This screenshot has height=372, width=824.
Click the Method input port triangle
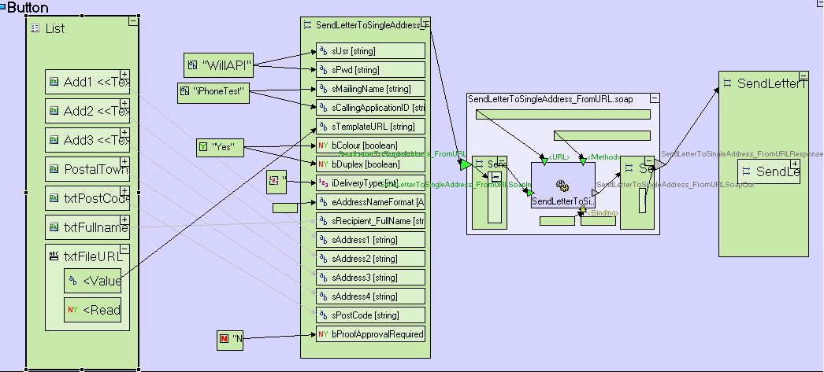coord(583,161)
